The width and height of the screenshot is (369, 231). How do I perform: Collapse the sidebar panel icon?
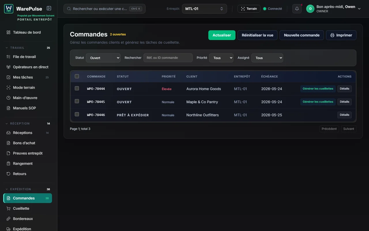point(49,8)
